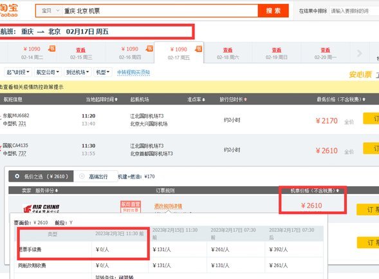379x279 pixels.
Task: Select the 02-18 周六 date tab
Action: [x=228, y=53]
